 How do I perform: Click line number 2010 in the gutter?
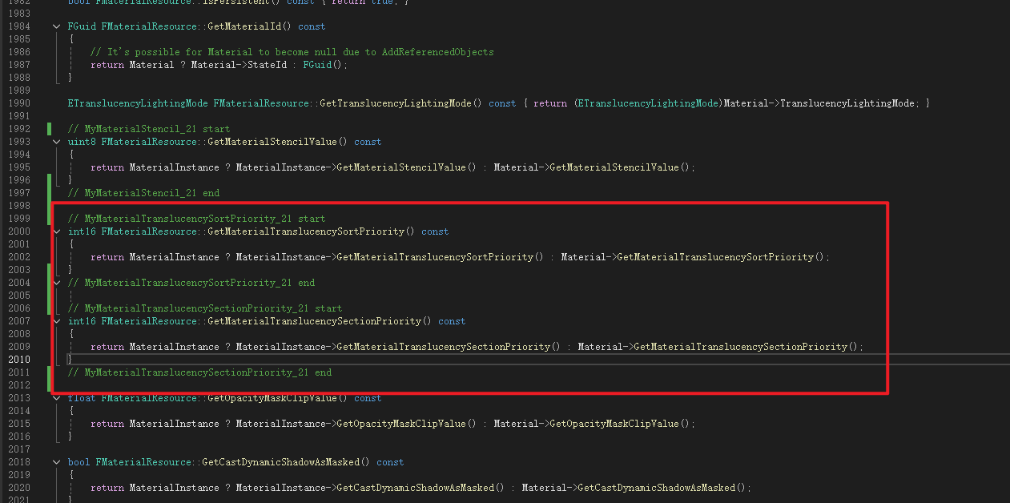click(19, 360)
